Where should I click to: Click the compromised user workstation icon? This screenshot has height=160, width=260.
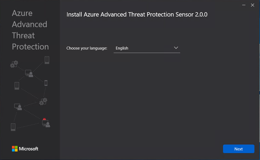pos(46,123)
